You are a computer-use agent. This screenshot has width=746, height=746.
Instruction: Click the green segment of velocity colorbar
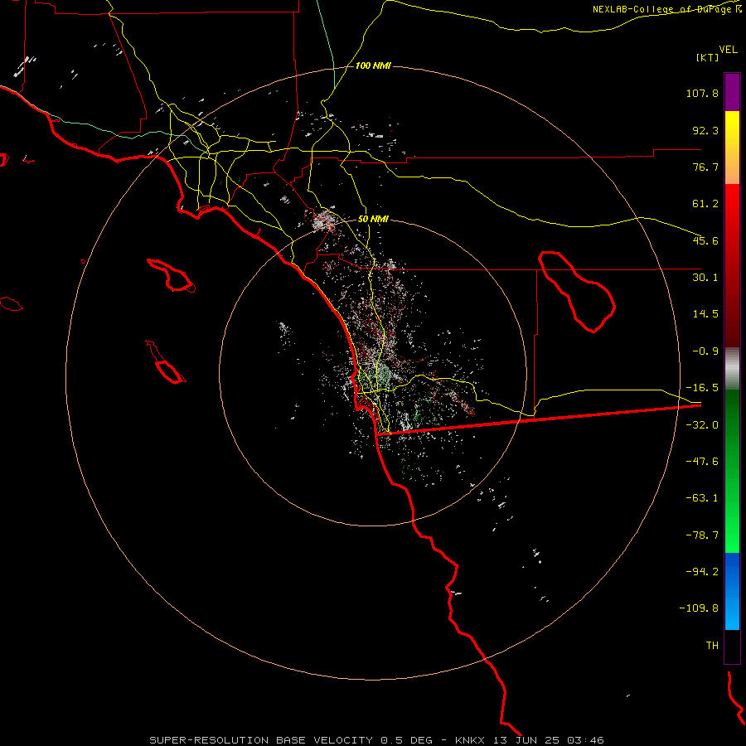(732, 471)
